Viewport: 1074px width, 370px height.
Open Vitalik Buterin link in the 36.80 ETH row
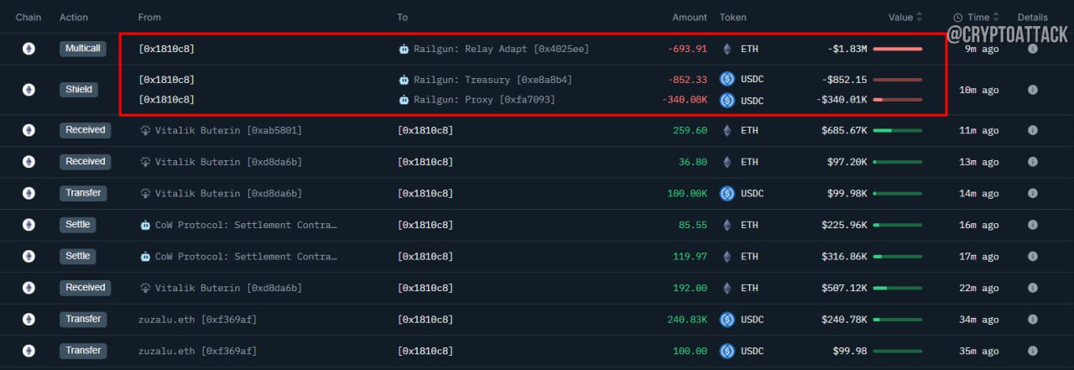[228, 162]
